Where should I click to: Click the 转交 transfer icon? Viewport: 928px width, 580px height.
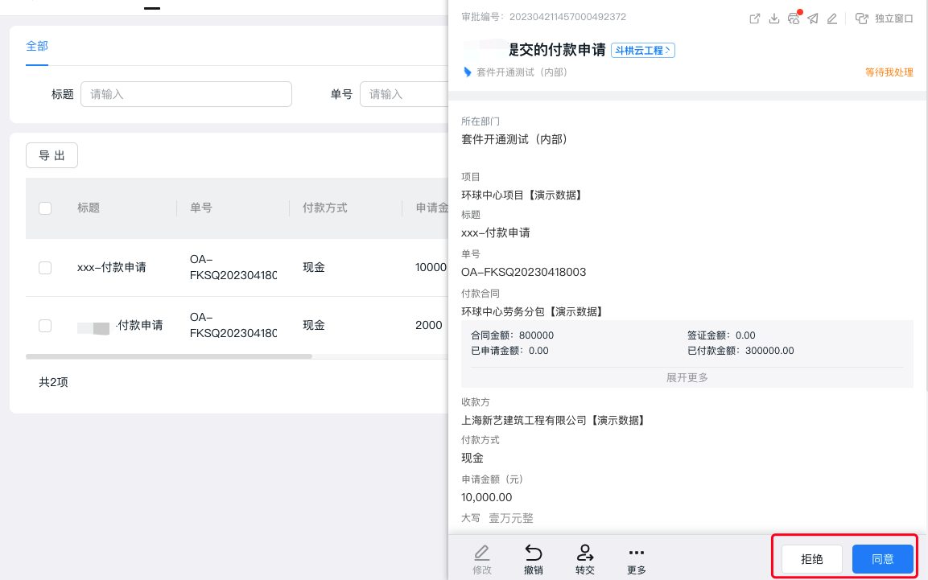coord(585,559)
